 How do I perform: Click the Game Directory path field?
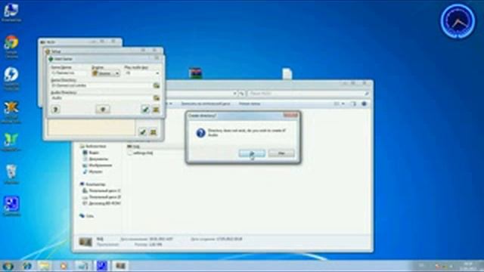101,85
